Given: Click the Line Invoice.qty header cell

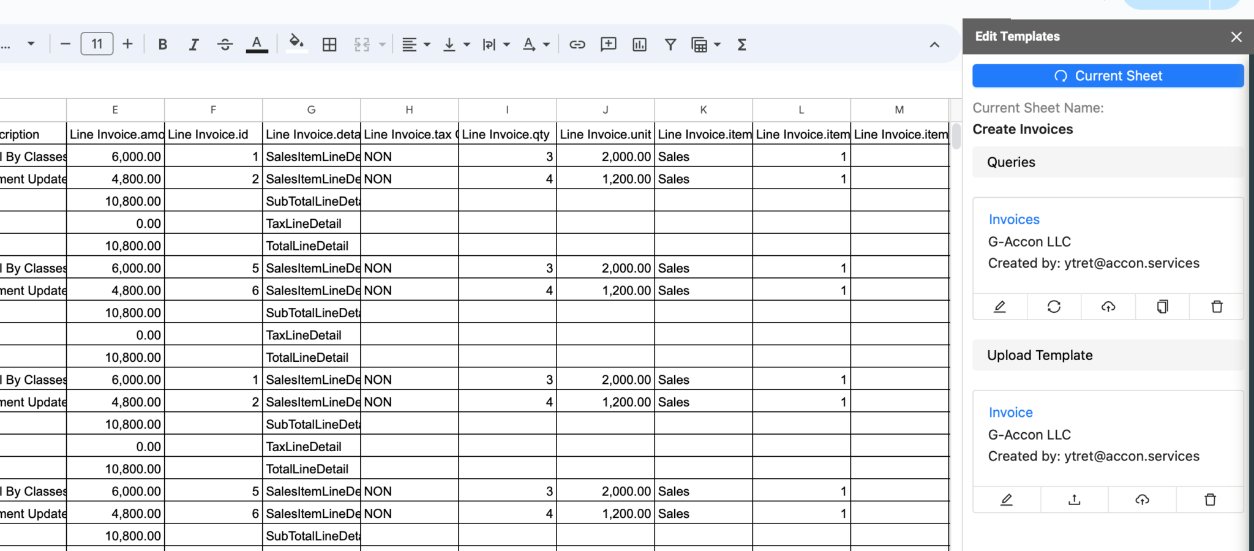Looking at the screenshot, I should 507,134.
